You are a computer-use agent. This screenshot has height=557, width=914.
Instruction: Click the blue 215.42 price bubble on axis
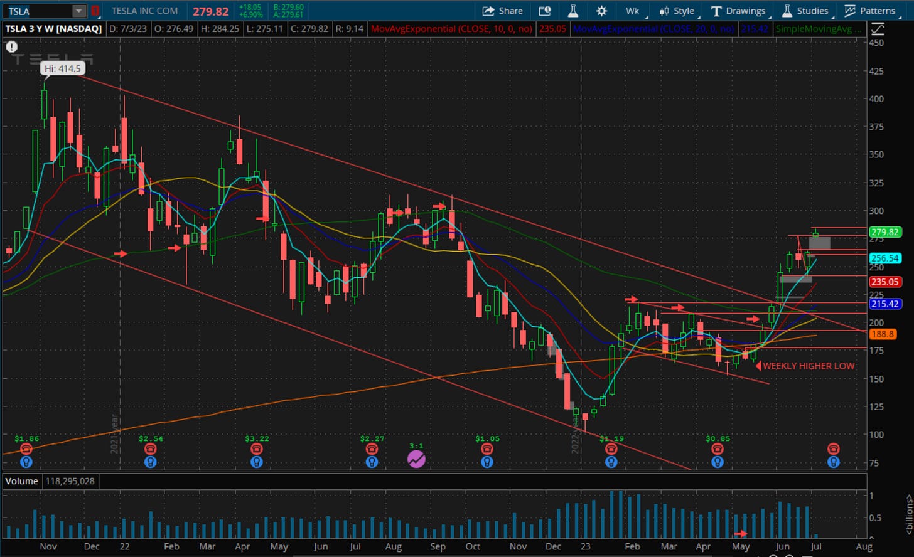click(x=885, y=304)
